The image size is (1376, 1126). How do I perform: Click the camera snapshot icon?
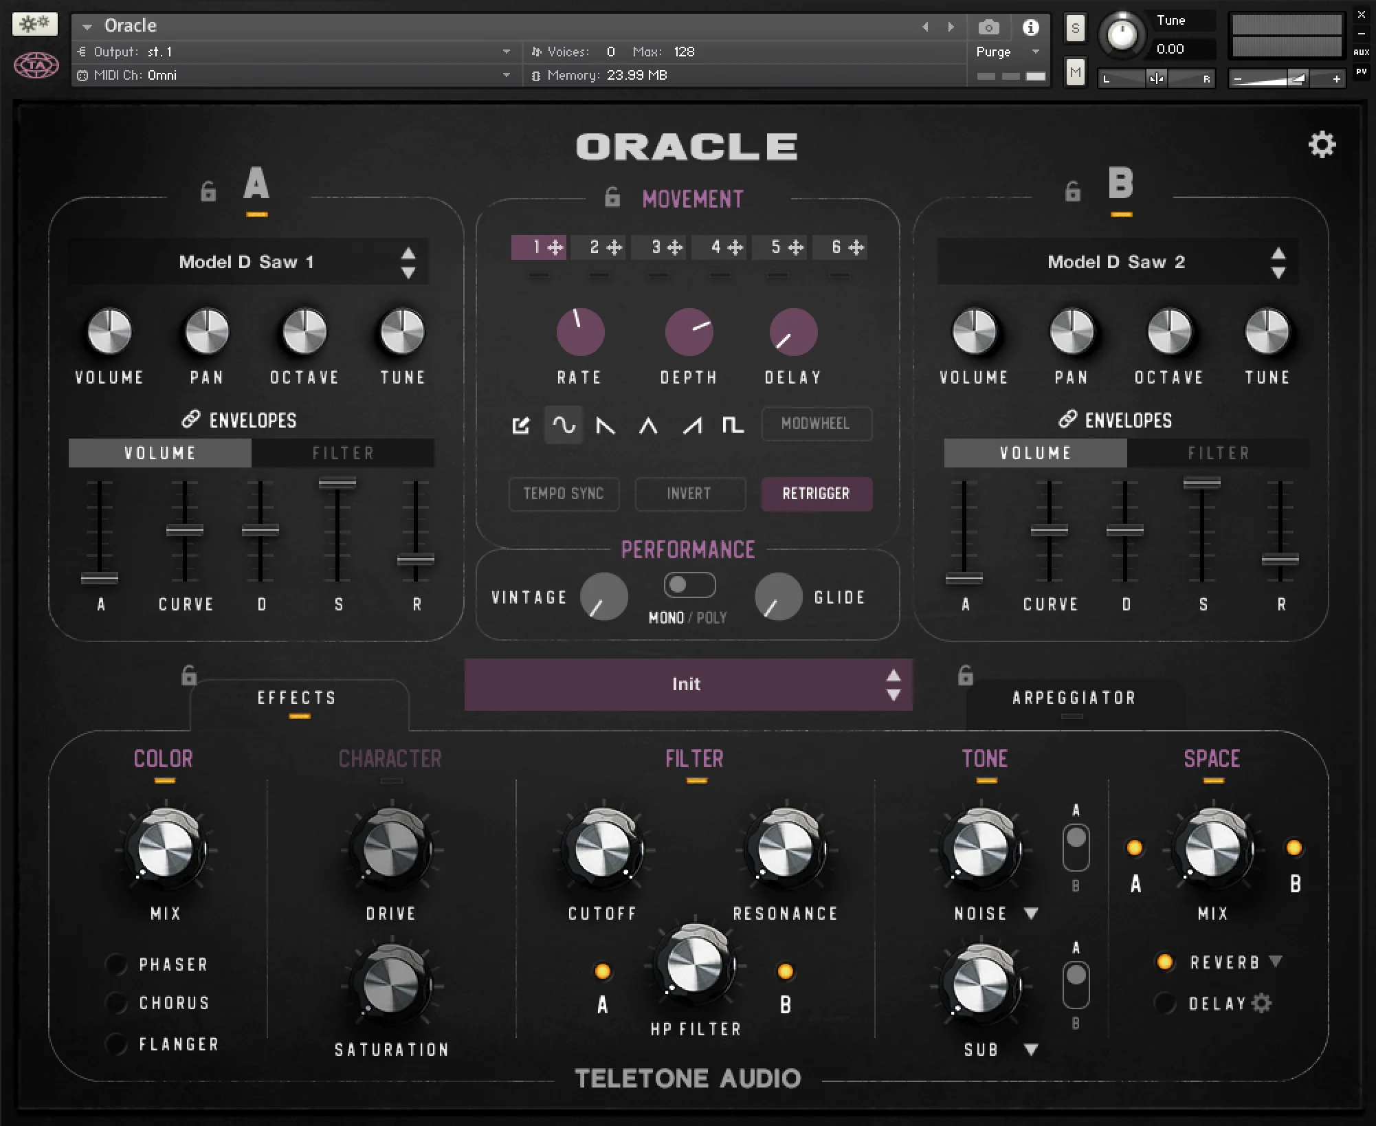coord(988,27)
